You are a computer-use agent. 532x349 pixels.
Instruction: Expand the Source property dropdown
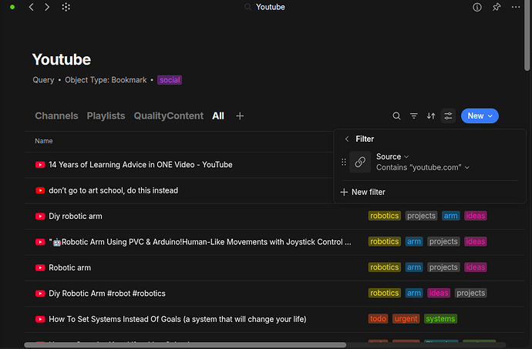[x=392, y=156]
